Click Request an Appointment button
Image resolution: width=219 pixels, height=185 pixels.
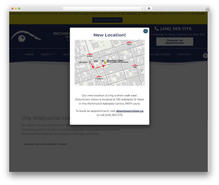tap(175, 42)
